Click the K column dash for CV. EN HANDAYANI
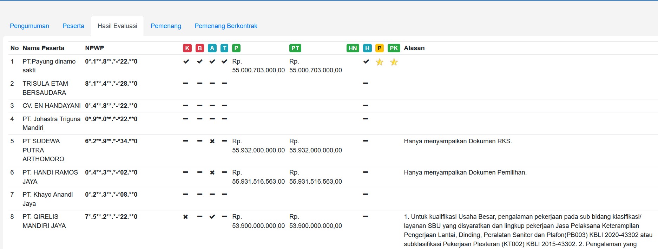This screenshot has height=249, width=658. pos(186,105)
